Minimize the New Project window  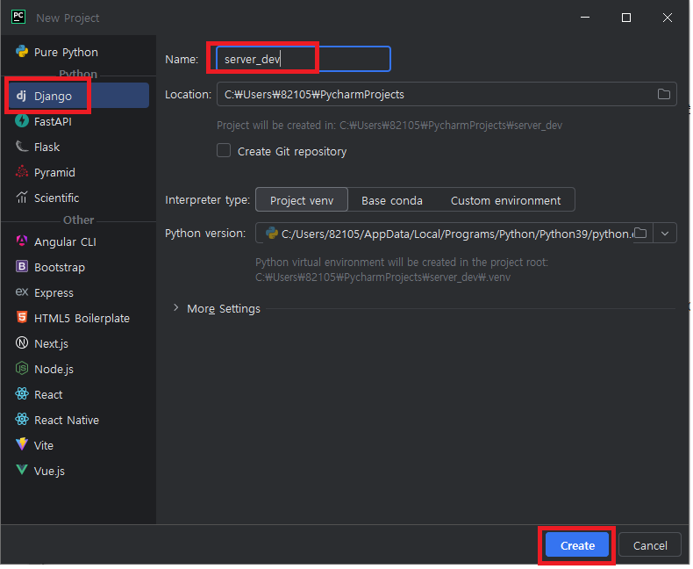point(587,18)
